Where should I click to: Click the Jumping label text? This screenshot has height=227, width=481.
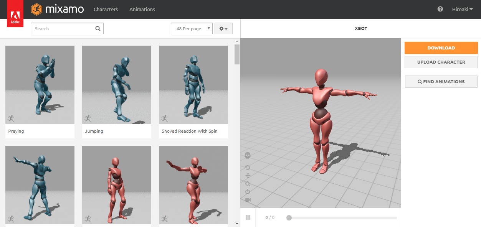[94, 131]
